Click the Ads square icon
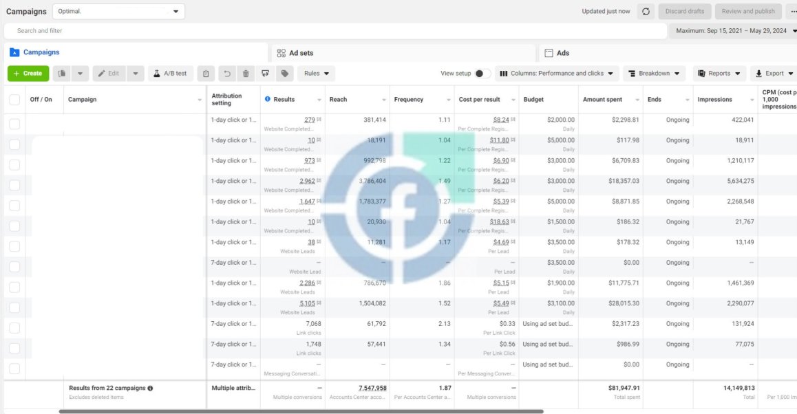This screenshot has width=797, height=414. tap(549, 53)
